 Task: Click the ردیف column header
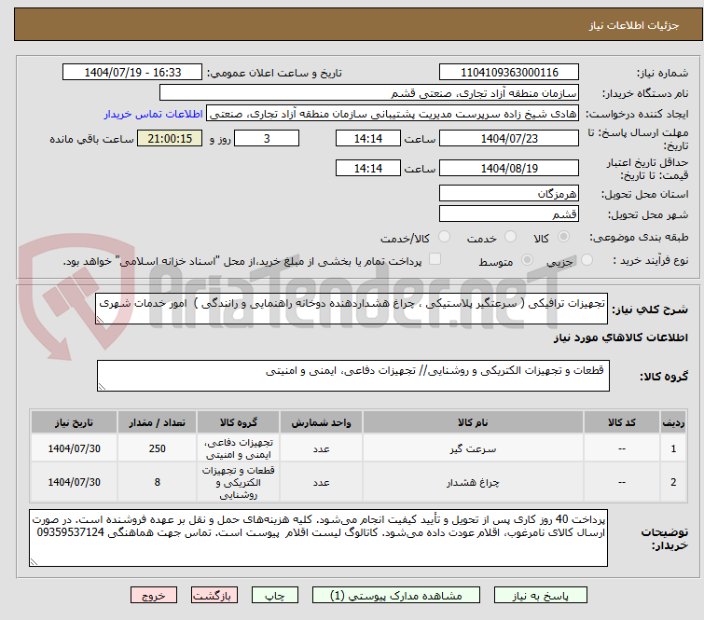[x=673, y=422]
